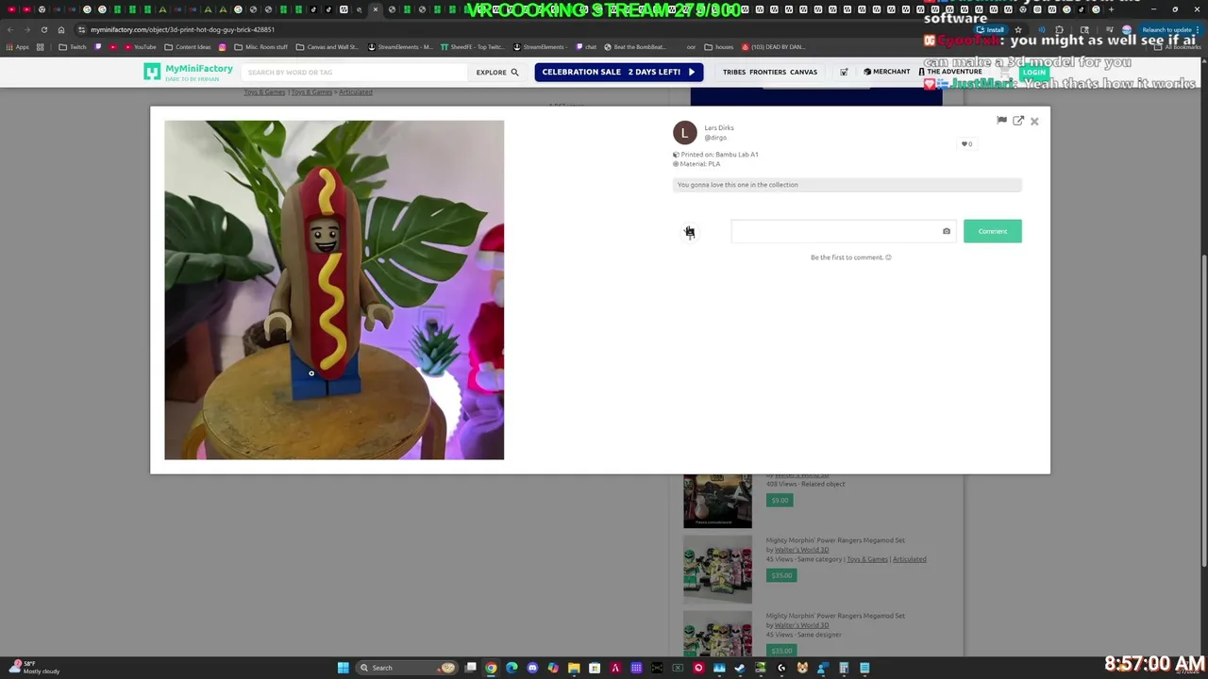Click the EXPLORE search button
Screen dimensions: 1208x679
click(497, 73)
